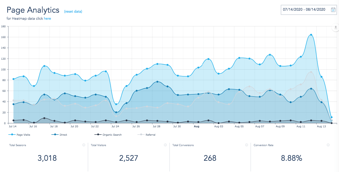Select the Direct peak point at Jul 28
The image size is (339, 172).
click(157, 82)
